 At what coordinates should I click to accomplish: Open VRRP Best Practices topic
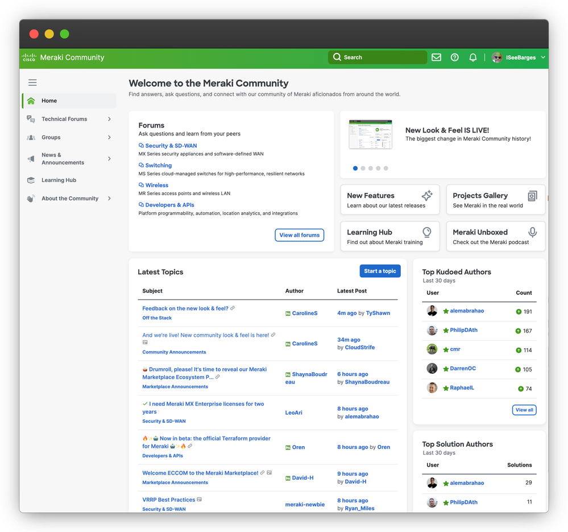coord(169,500)
